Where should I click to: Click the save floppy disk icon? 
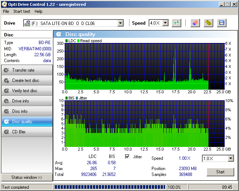[x=222, y=23]
